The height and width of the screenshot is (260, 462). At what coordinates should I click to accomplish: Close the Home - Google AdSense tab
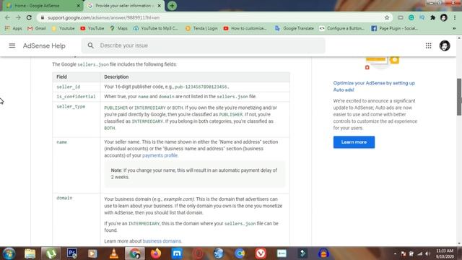(x=79, y=6)
